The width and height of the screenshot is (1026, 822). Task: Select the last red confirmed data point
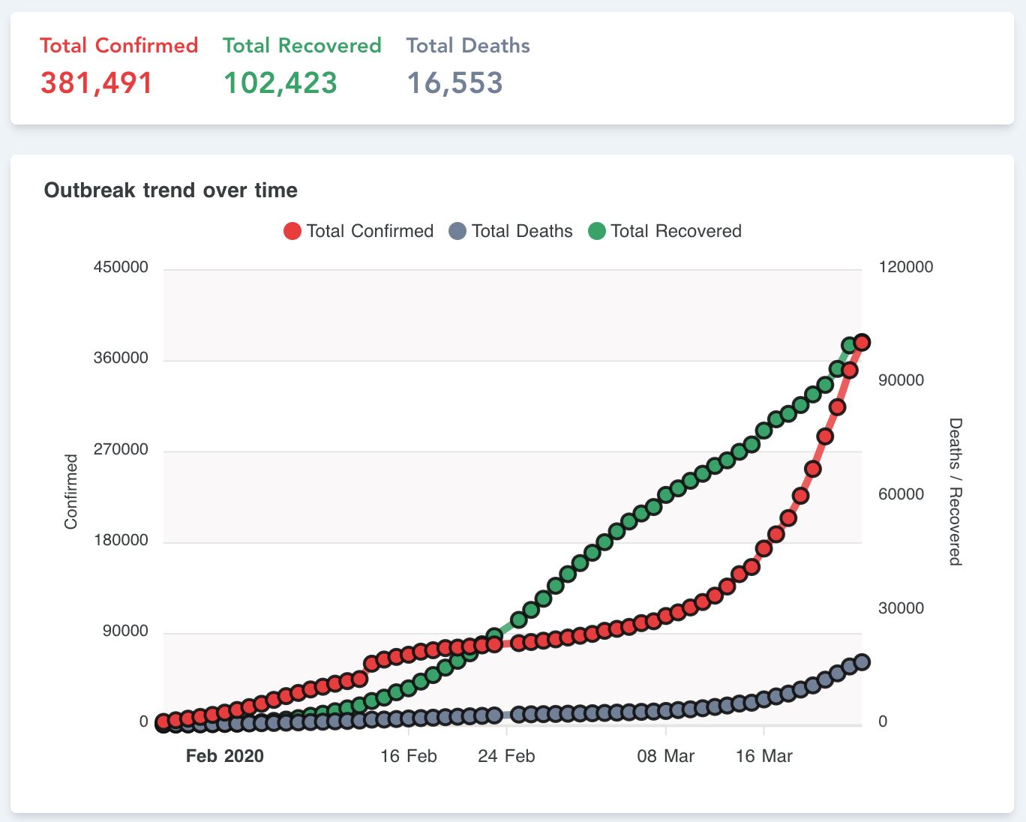tap(862, 342)
